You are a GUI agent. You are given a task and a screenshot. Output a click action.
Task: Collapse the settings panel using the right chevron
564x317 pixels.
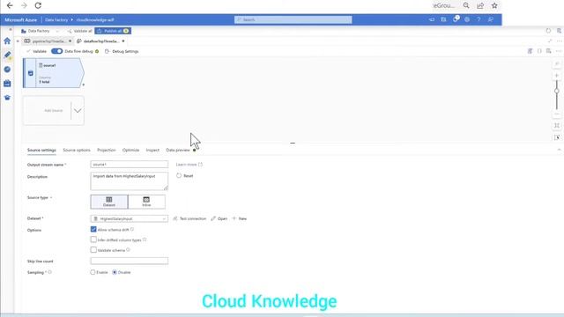pyautogui.click(x=559, y=150)
